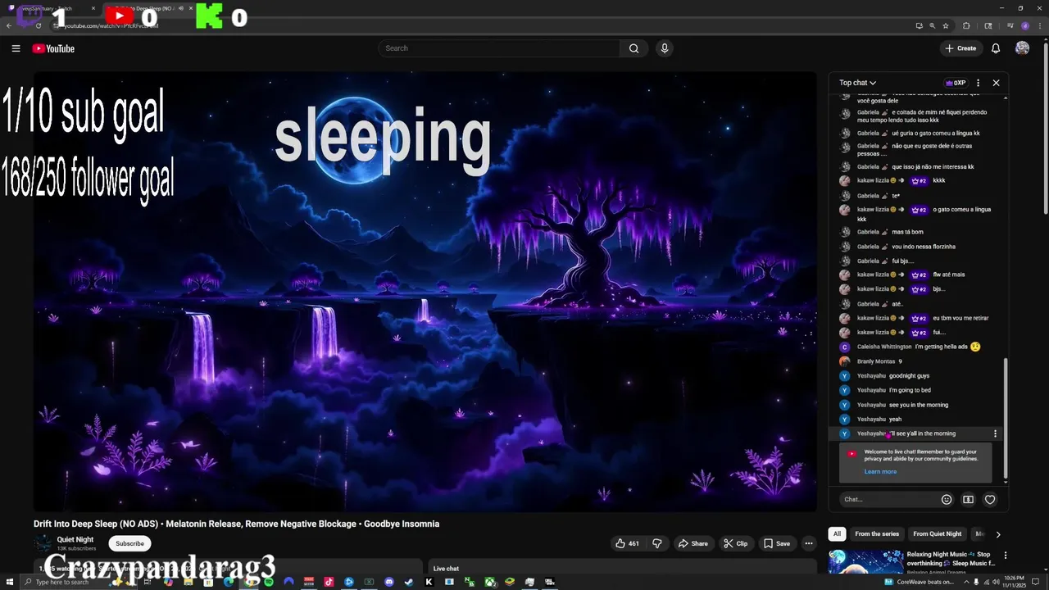Open the YouTube account avatar menu
The width and height of the screenshot is (1049, 590).
pyautogui.click(x=1022, y=48)
